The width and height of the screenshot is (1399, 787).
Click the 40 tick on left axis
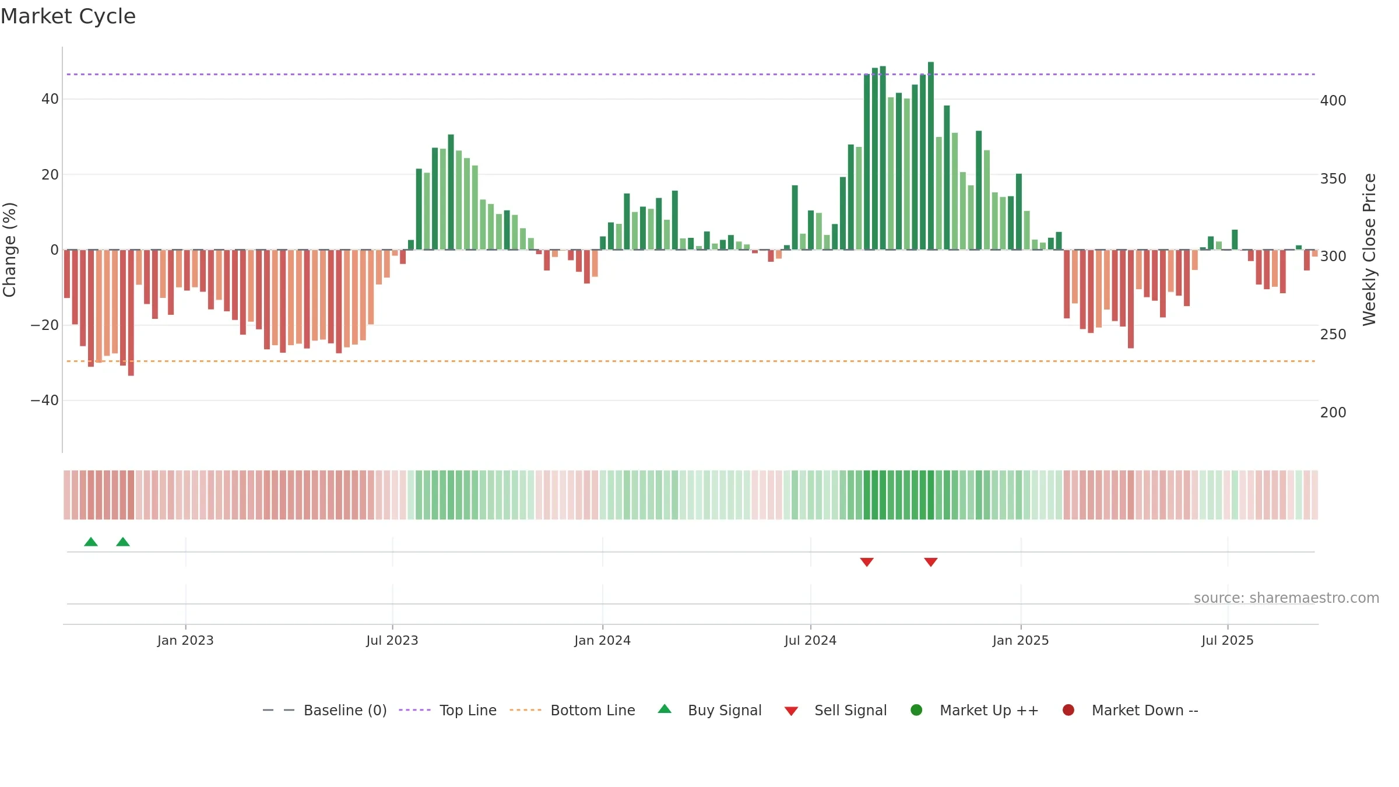(50, 99)
